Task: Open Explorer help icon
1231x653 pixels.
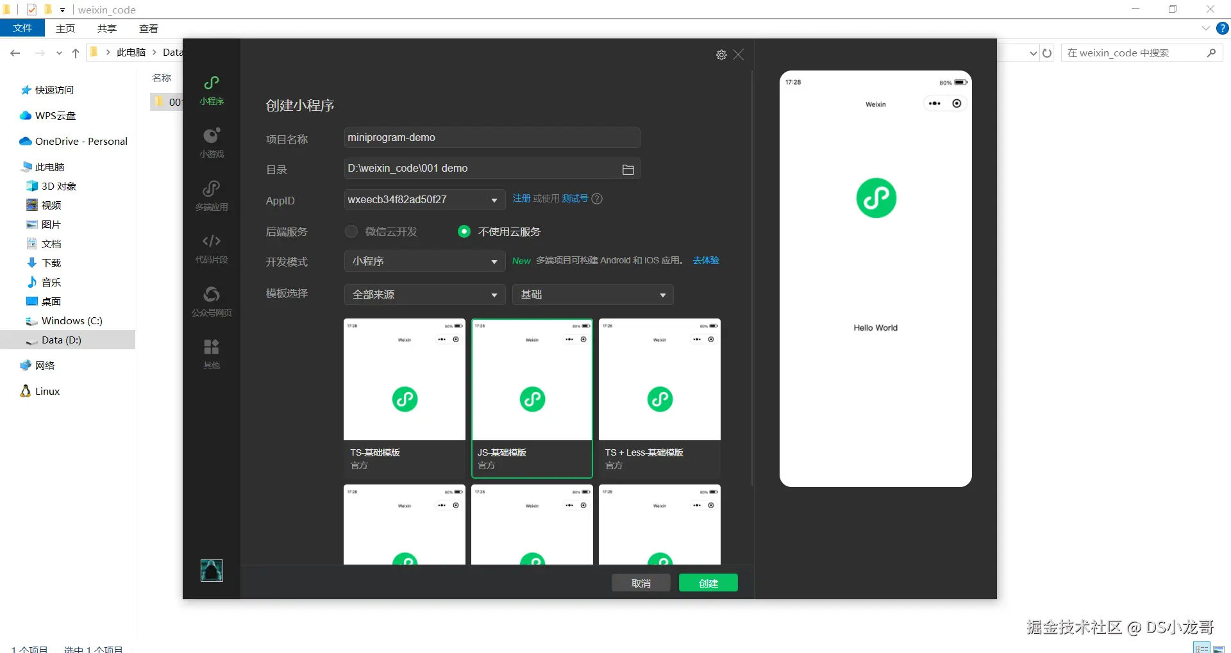Action: tap(1223, 28)
